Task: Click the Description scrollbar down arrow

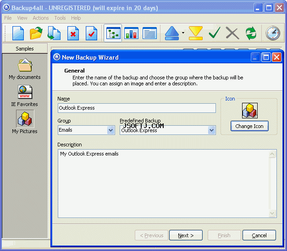Action: [272, 213]
